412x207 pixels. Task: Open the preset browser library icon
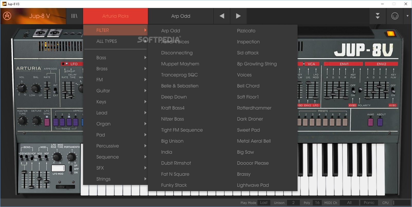[74, 16]
